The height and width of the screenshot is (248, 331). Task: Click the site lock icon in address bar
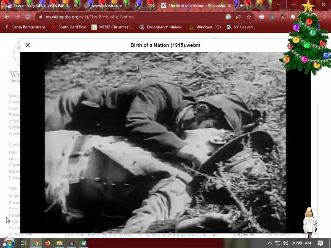40,17
